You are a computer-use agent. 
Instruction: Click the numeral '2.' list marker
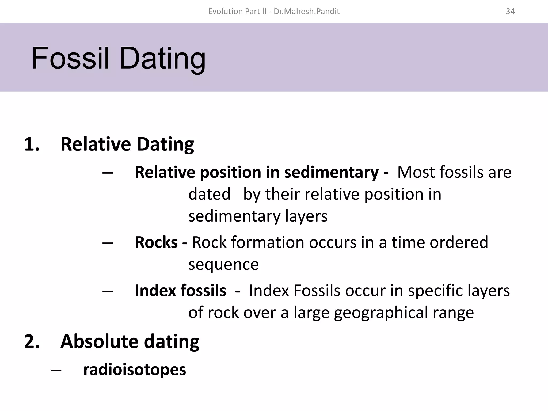tap(32, 342)
